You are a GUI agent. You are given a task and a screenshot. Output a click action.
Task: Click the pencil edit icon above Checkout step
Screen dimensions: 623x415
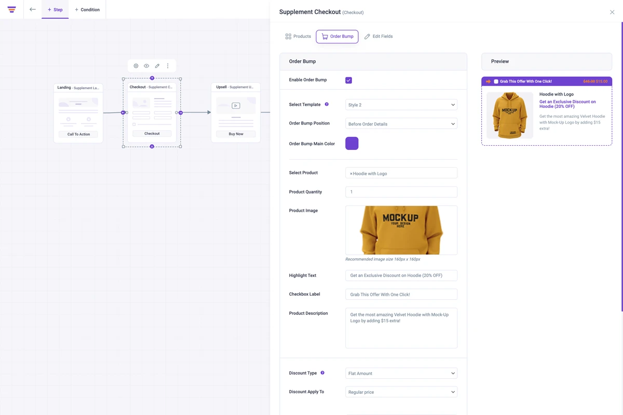157,66
